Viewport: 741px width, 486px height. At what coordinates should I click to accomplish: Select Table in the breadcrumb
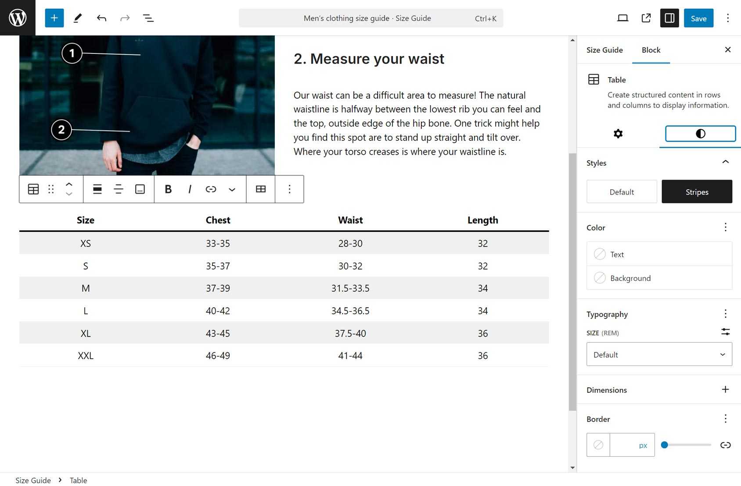tap(79, 480)
